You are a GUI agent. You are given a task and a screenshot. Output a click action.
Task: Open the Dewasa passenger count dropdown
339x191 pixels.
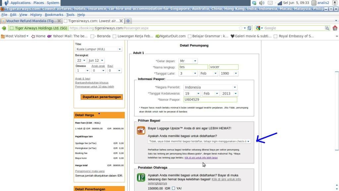tap(83, 71)
